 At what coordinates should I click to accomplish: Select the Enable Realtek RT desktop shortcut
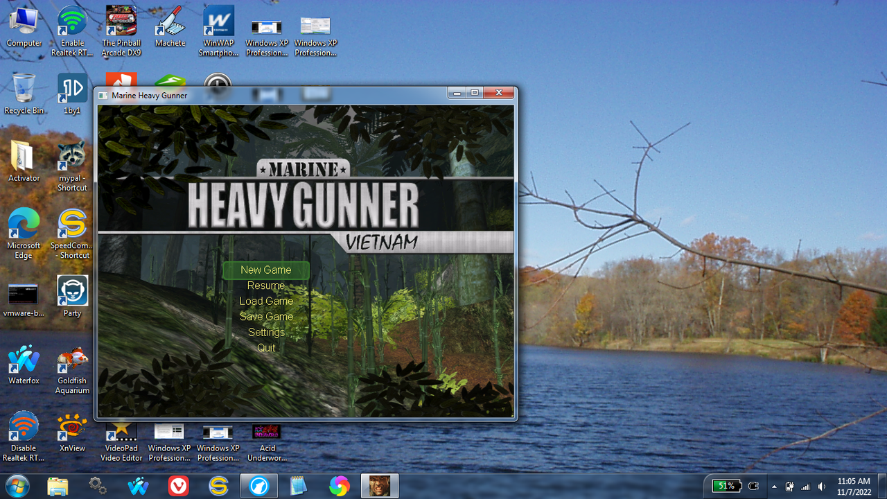[x=72, y=32]
